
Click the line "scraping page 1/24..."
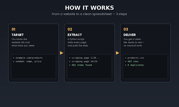(84, 58)
